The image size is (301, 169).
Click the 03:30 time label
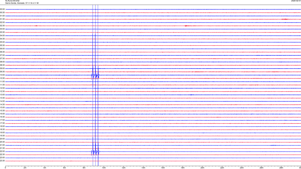pos(2,32)
